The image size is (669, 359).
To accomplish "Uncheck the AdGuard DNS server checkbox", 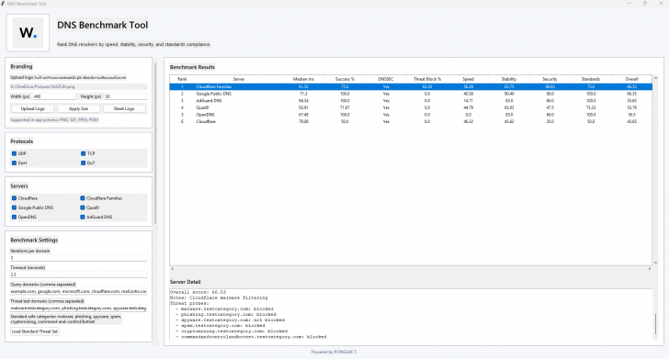I will 83,217.
